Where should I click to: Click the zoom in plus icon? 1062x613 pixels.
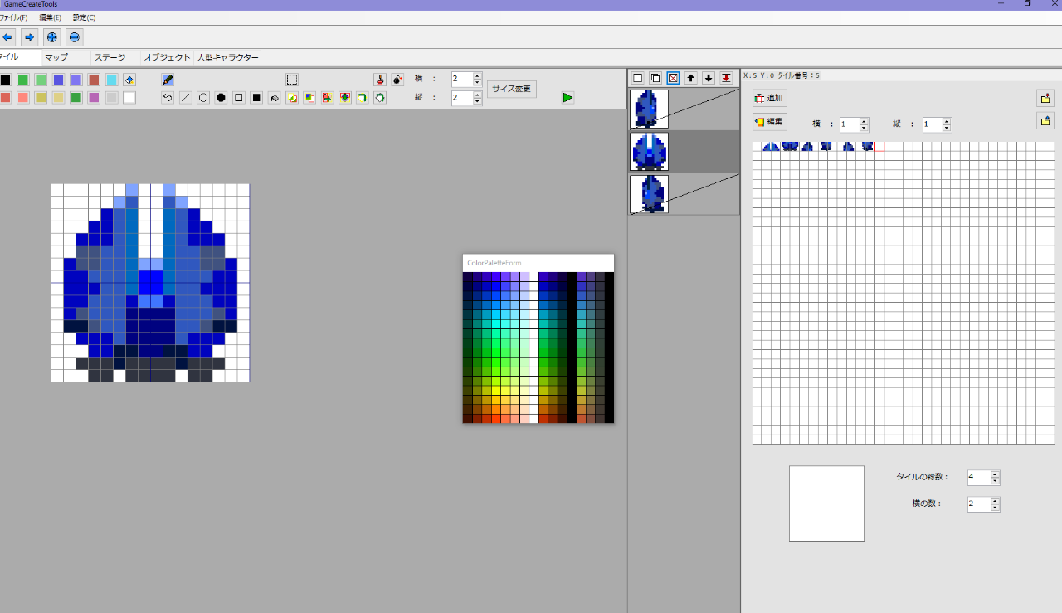click(51, 37)
